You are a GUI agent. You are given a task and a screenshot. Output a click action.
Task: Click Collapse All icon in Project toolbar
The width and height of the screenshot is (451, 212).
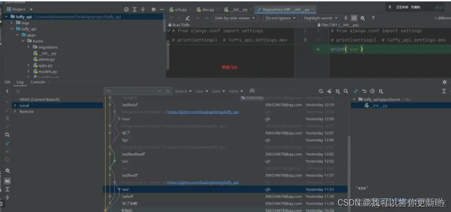click(x=143, y=10)
